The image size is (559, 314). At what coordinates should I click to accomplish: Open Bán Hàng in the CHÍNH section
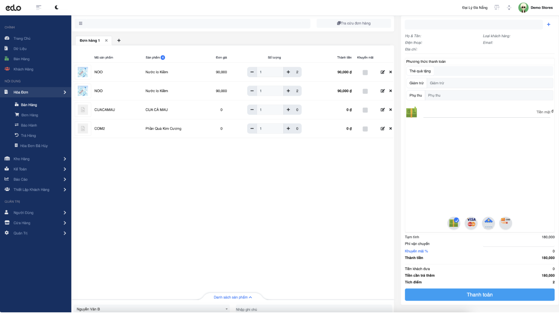21,59
